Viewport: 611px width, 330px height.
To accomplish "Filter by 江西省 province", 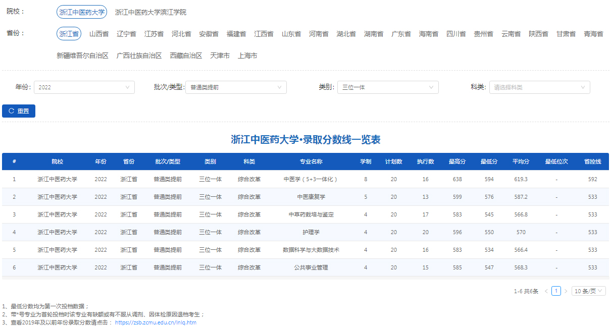I will [264, 34].
